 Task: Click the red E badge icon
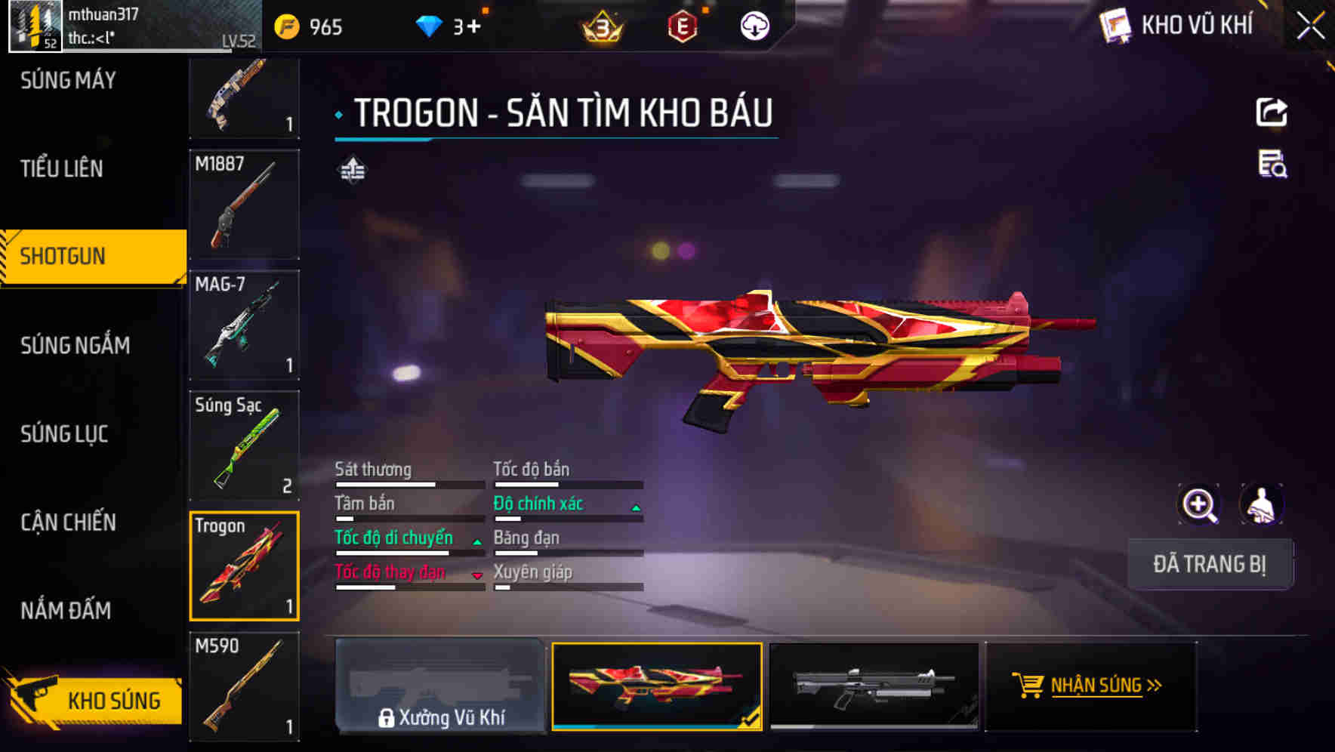click(683, 26)
